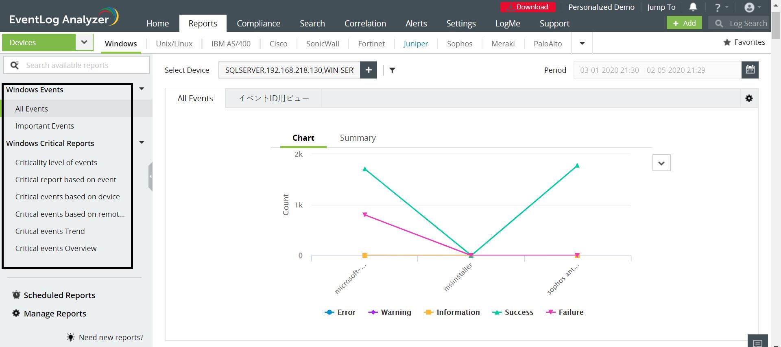
Task: Open the gear settings in All Events bar
Action: click(749, 98)
